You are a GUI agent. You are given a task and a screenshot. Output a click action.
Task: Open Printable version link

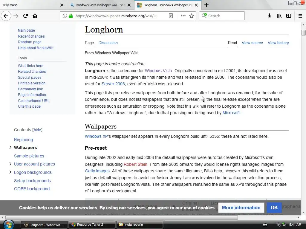[x=31, y=83]
